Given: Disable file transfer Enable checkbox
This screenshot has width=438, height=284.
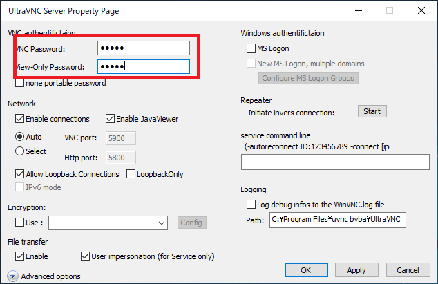Looking at the screenshot, I should (19, 256).
